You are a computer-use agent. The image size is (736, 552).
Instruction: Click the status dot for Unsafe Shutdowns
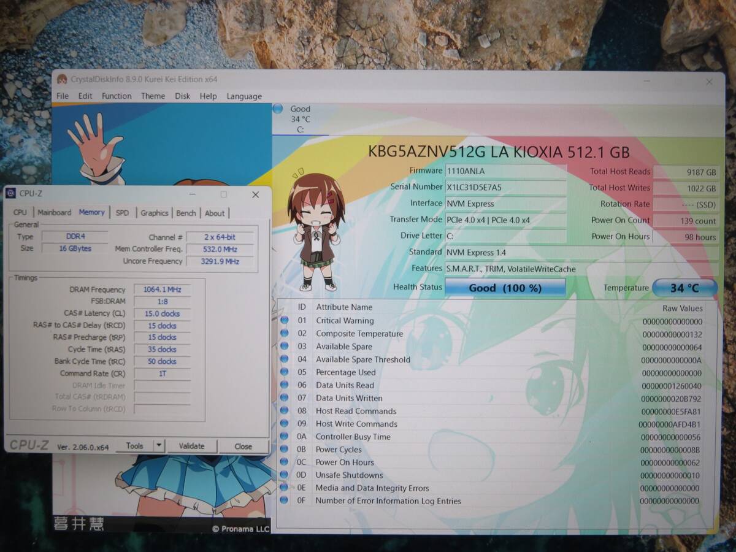tap(285, 475)
